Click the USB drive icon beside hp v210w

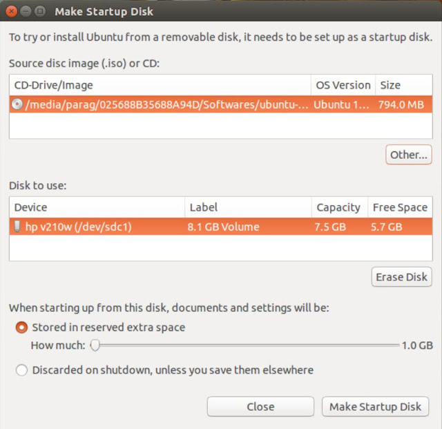(17, 227)
